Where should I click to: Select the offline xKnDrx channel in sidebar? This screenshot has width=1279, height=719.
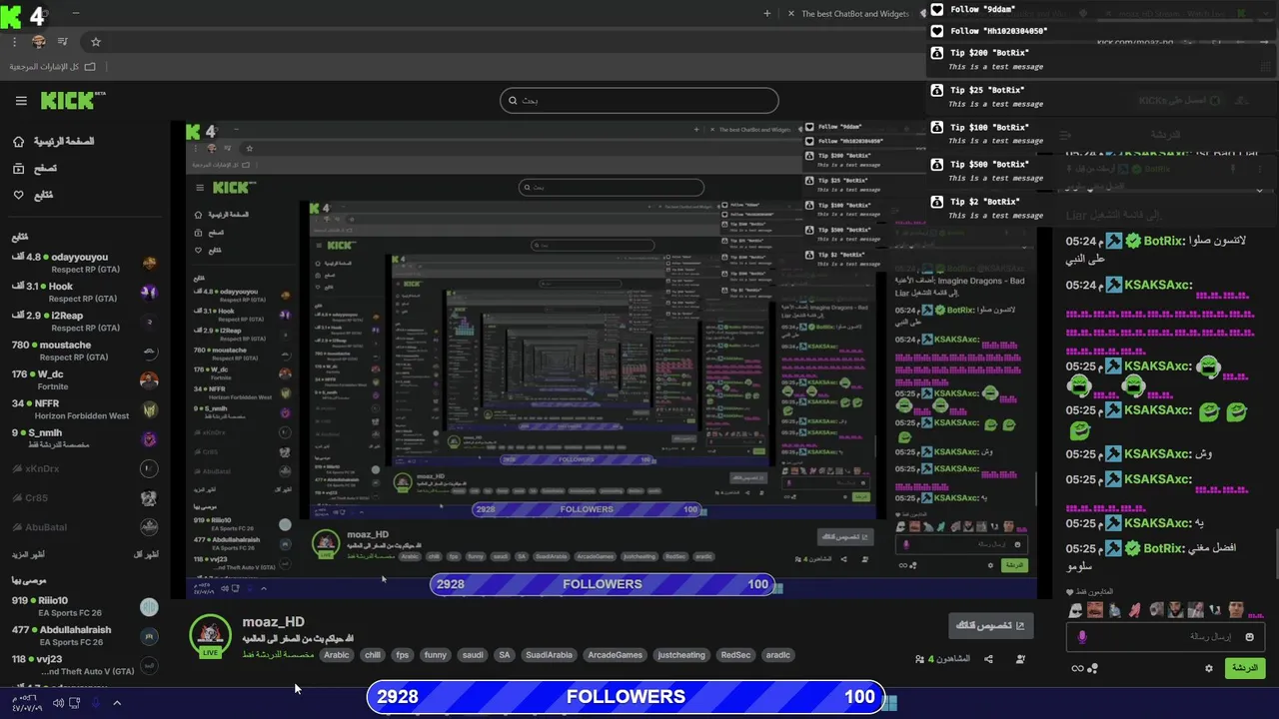click(84, 468)
